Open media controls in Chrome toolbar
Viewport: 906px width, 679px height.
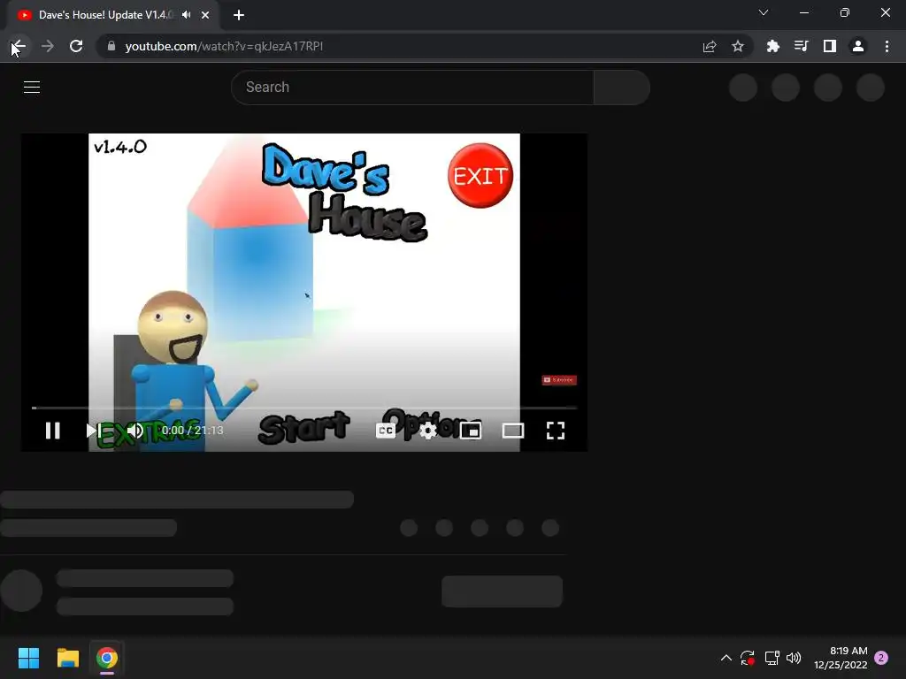pyautogui.click(x=801, y=46)
